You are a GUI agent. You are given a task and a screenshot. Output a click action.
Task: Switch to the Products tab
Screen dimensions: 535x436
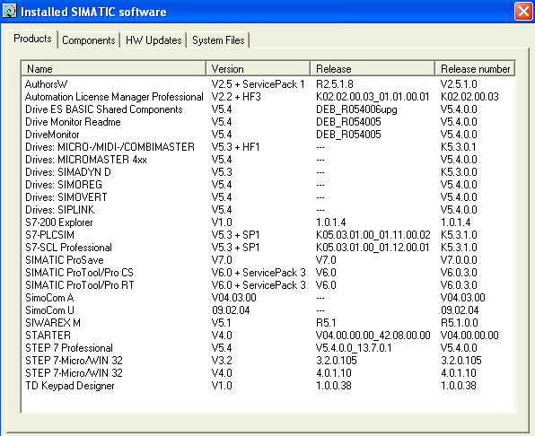(32, 39)
